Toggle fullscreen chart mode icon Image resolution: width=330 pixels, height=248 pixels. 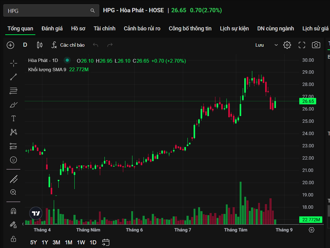[302, 45]
